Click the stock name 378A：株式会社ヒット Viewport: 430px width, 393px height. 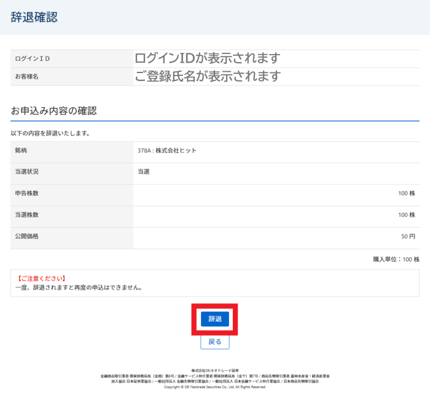(x=167, y=150)
